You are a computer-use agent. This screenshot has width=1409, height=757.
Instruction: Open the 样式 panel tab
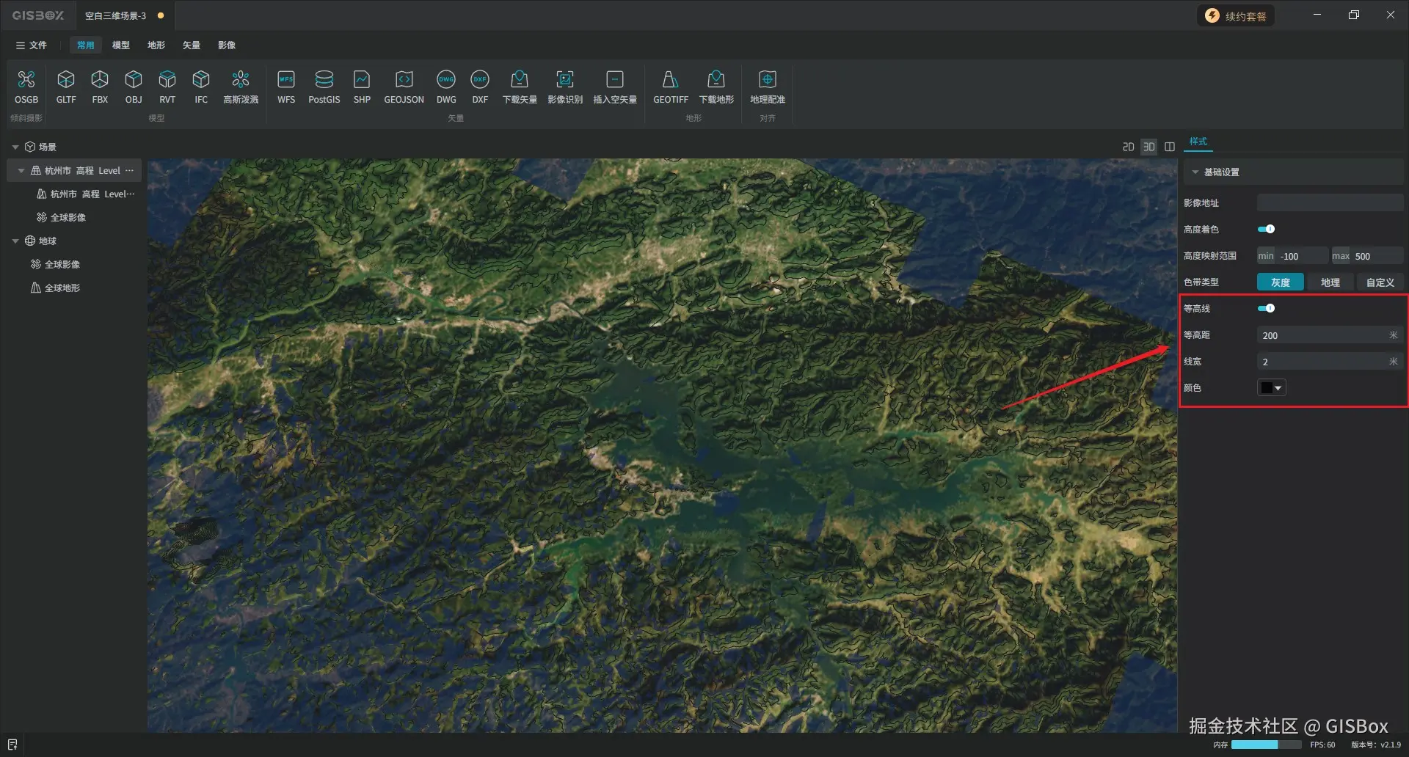[x=1198, y=142]
